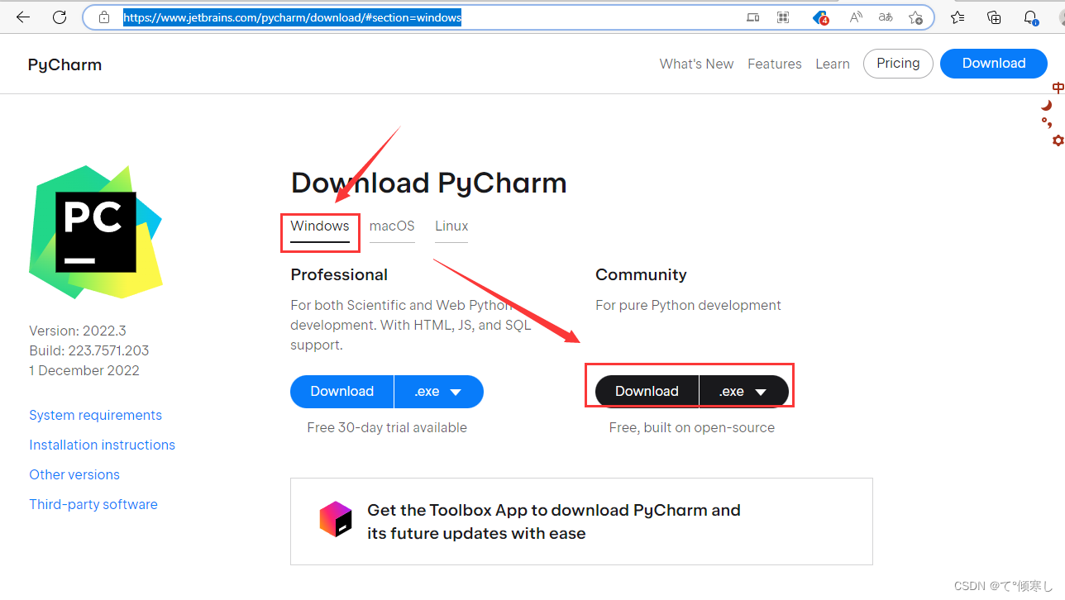Click the Get the Toolbox App banner text
This screenshot has height=600, width=1065.
pyautogui.click(x=554, y=521)
